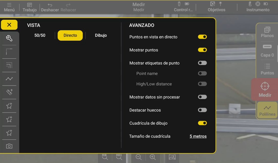Screen dimensions: 278x163
Task: Switch view to 50/50
Action: pyautogui.click(x=40, y=35)
